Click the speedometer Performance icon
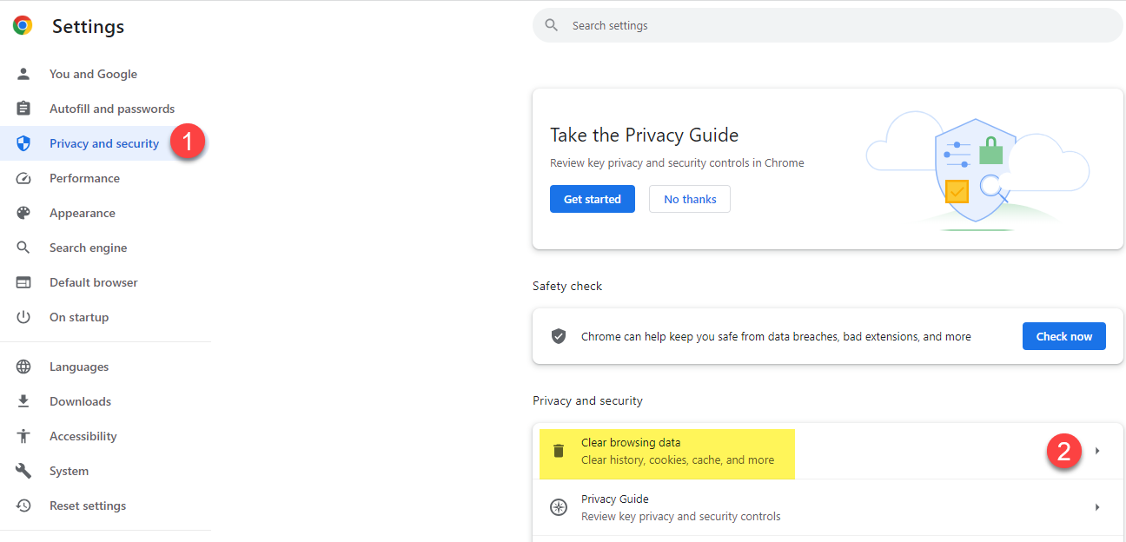 pyautogui.click(x=23, y=178)
